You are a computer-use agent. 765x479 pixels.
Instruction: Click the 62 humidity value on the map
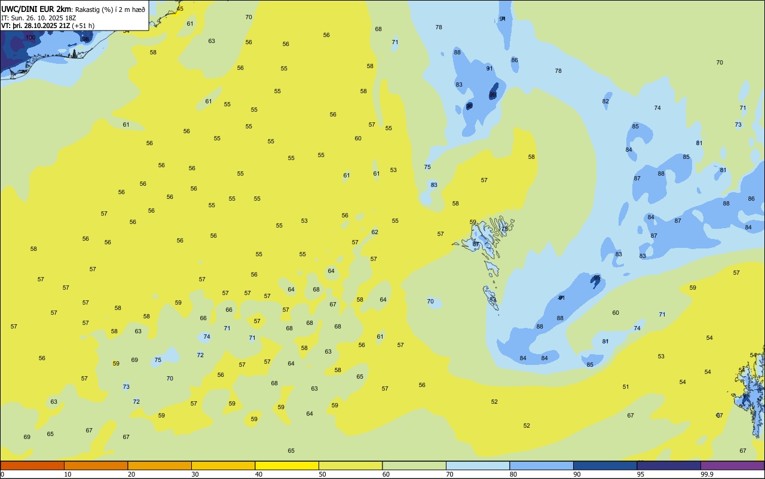point(375,232)
